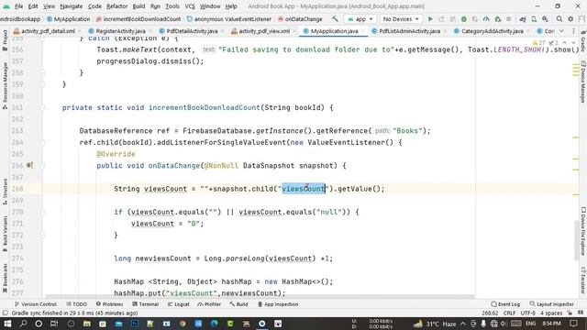This screenshot has height=330, width=587.
Task: Open the editor tabs options menu (three dots)
Action: tap(573, 31)
